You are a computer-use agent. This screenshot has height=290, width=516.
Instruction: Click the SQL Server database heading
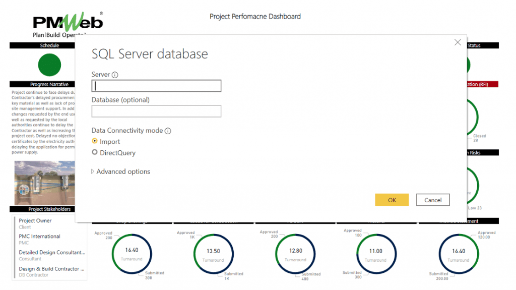tap(150, 54)
